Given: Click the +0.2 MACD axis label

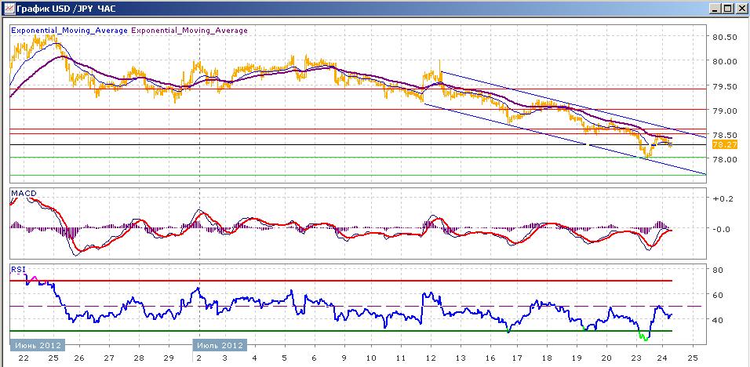Looking at the screenshot, I should pos(723,199).
